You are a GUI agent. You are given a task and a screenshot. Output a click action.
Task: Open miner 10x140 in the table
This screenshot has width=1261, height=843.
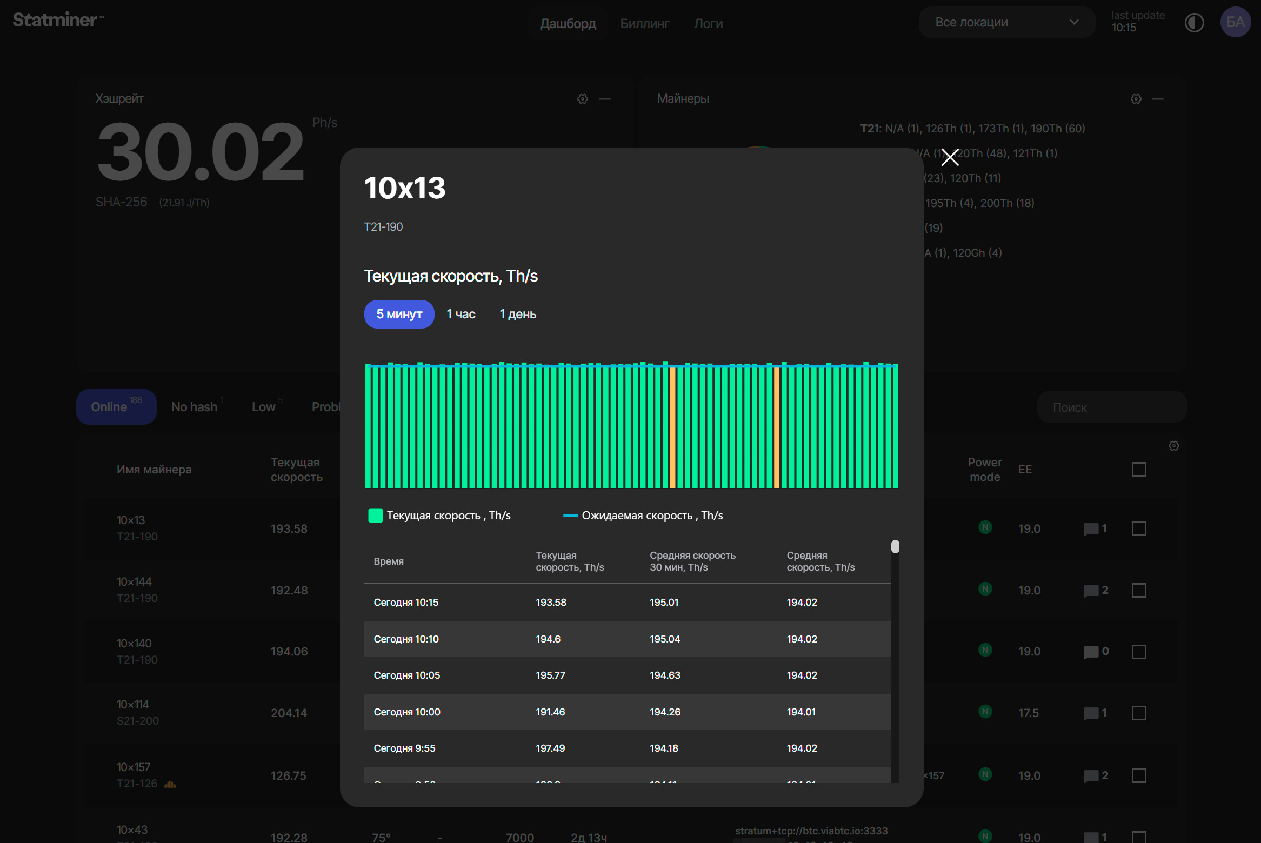pos(134,644)
